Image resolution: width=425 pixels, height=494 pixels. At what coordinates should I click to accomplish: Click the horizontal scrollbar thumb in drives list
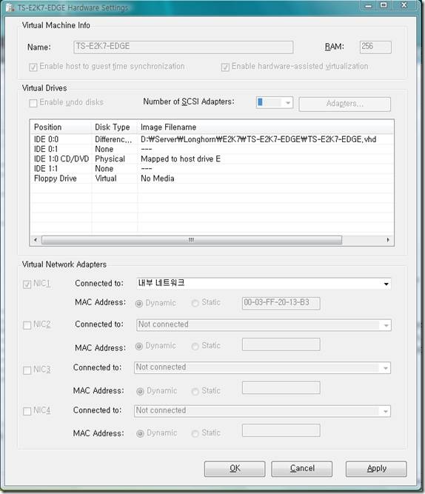192,240
